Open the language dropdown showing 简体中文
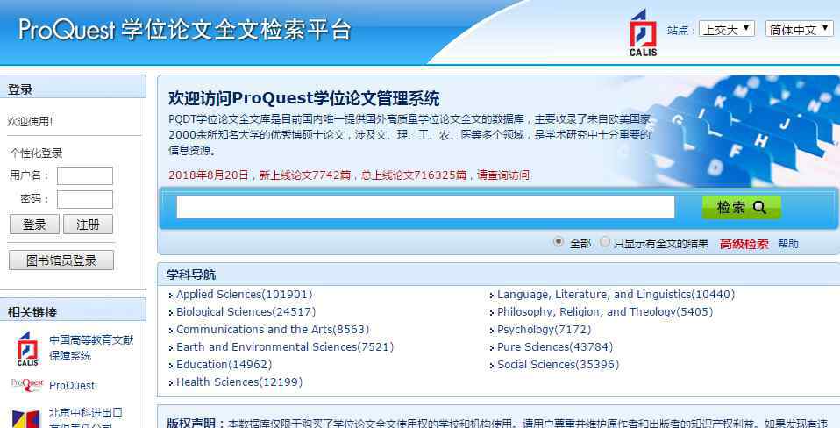This screenshot has width=840, height=428. 800,29
